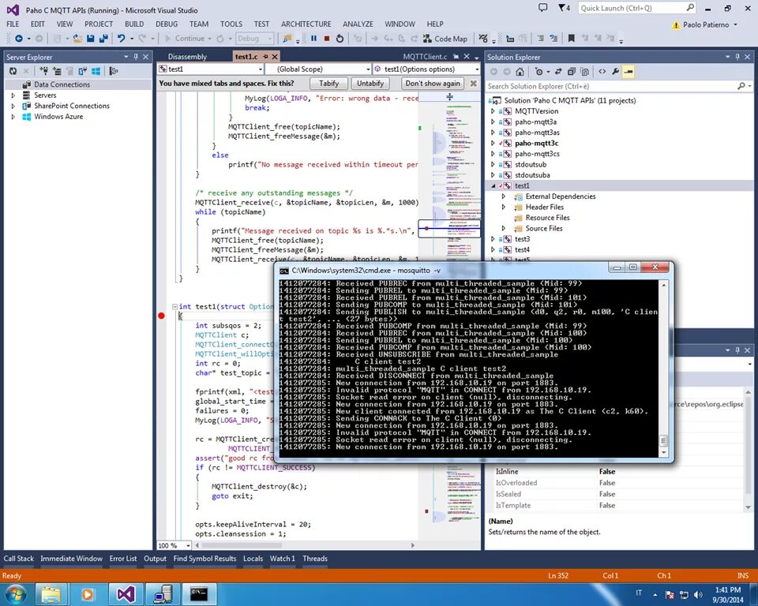
Task: Click the Tabify button
Action: pyautogui.click(x=328, y=83)
